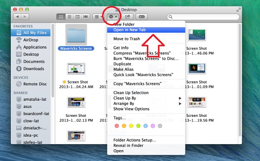The image size is (260, 161).
Task: Apply the gray tag color
Action: 160,126
